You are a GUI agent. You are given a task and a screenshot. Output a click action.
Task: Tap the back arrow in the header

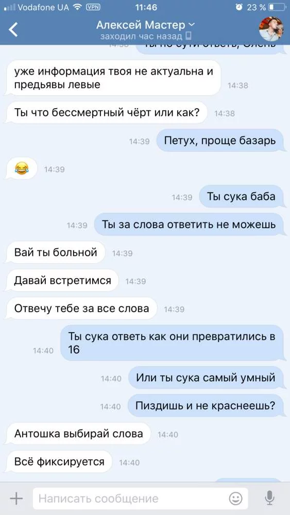(x=13, y=29)
